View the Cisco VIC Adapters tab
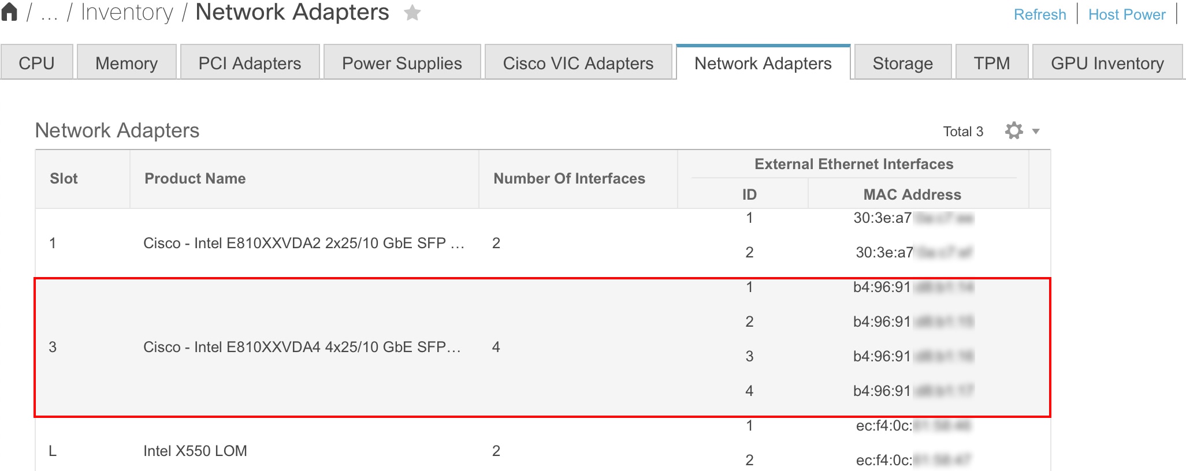1186x471 pixels. coord(578,62)
